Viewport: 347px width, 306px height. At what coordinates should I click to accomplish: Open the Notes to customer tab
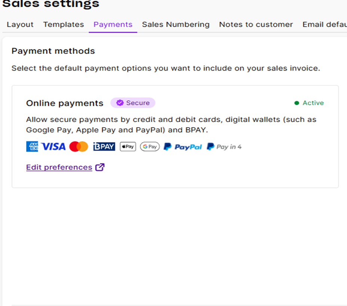click(256, 25)
